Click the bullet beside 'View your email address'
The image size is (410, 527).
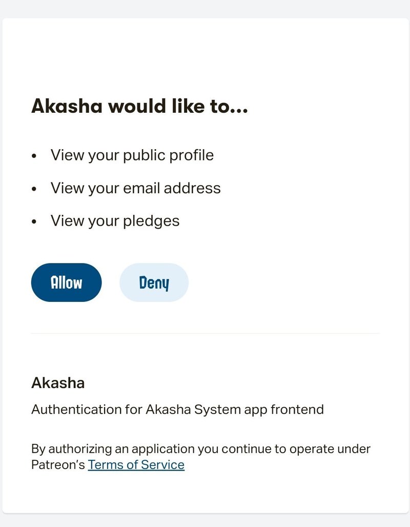35,188
